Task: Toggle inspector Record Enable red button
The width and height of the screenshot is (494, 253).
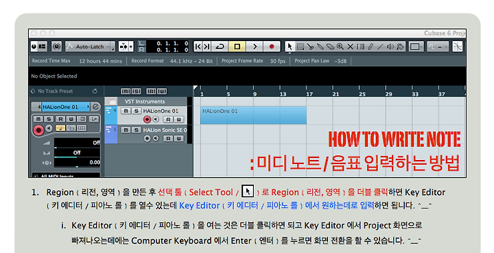Action: pyautogui.click(x=38, y=130)
